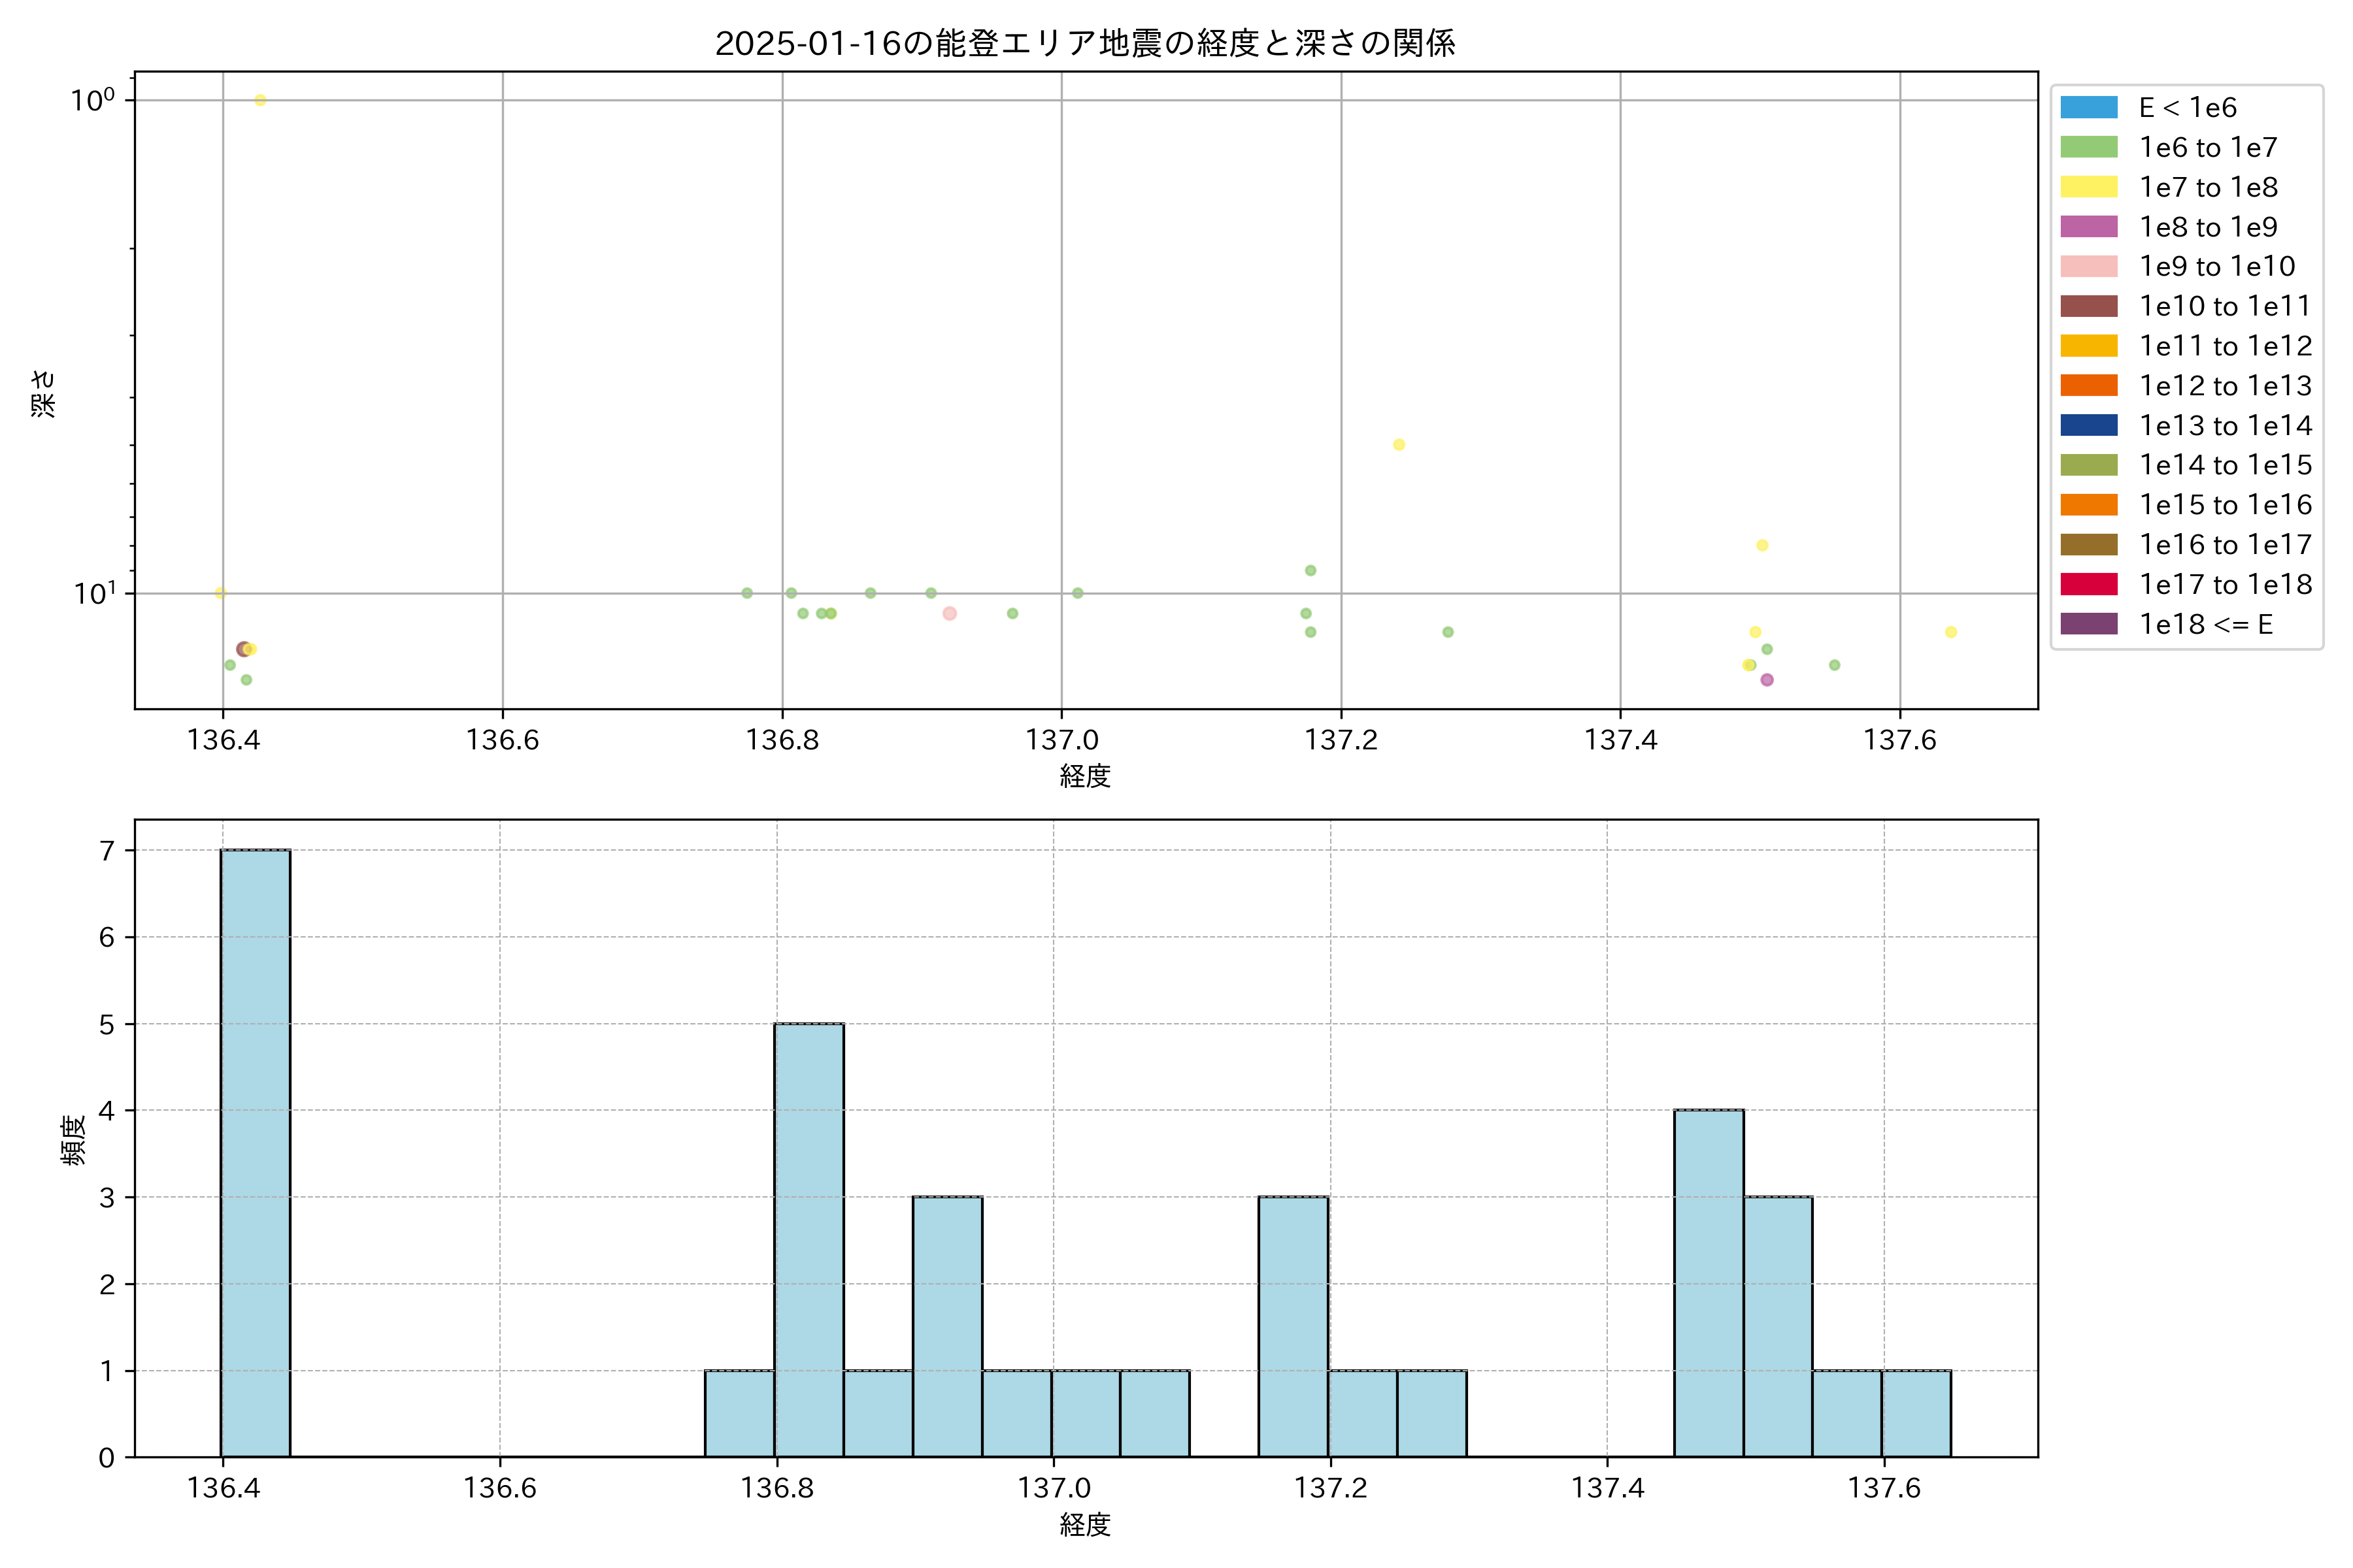Click the blue E < 1e6 legend swatch
This screenshot has width=2353, height=1568.
(x=2089, y=107)
